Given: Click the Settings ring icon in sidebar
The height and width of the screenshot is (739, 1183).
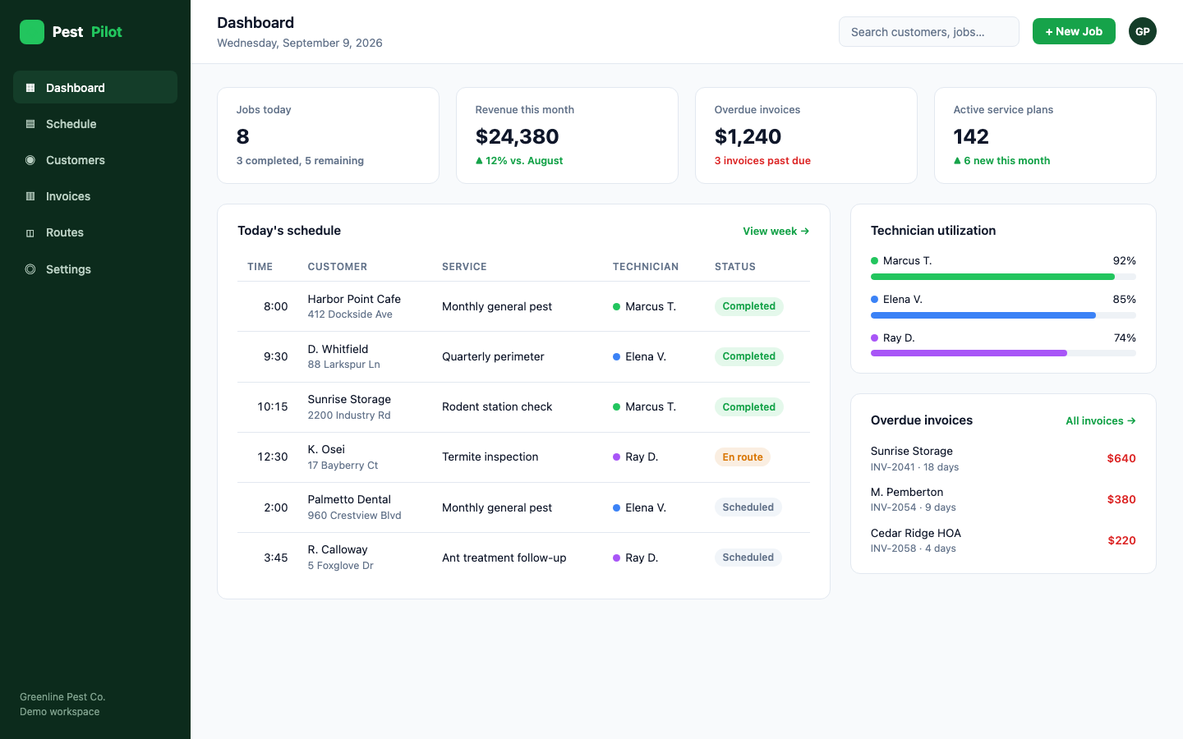Looking at the screenshot, I should (x=30, y=269).
